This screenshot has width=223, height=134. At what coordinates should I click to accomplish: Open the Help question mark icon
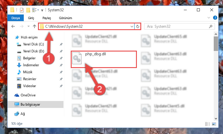[215, 18]
